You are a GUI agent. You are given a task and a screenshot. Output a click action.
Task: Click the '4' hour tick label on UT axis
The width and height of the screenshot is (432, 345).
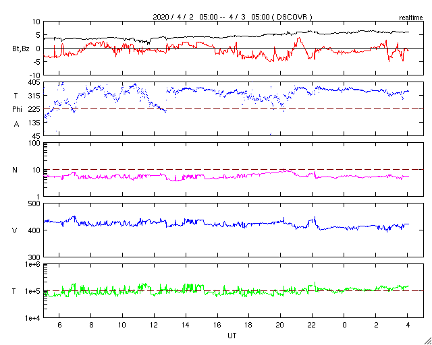pyautogui.click(x=408, y=325)
